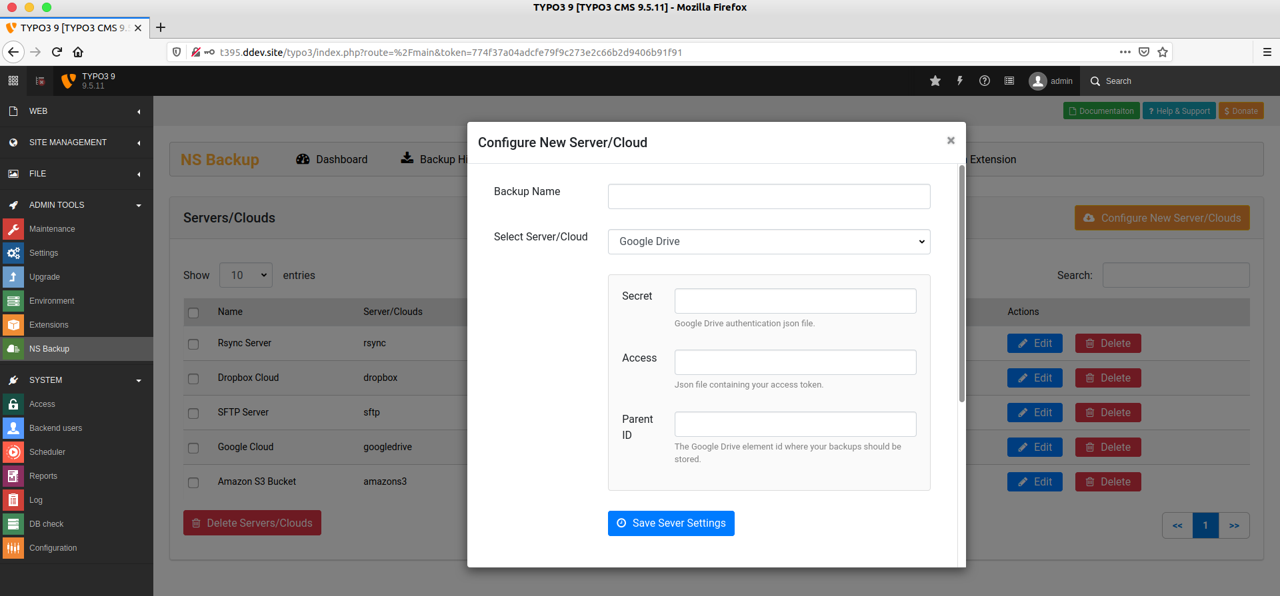Open the Reports module icon

[x=13, y=476]
